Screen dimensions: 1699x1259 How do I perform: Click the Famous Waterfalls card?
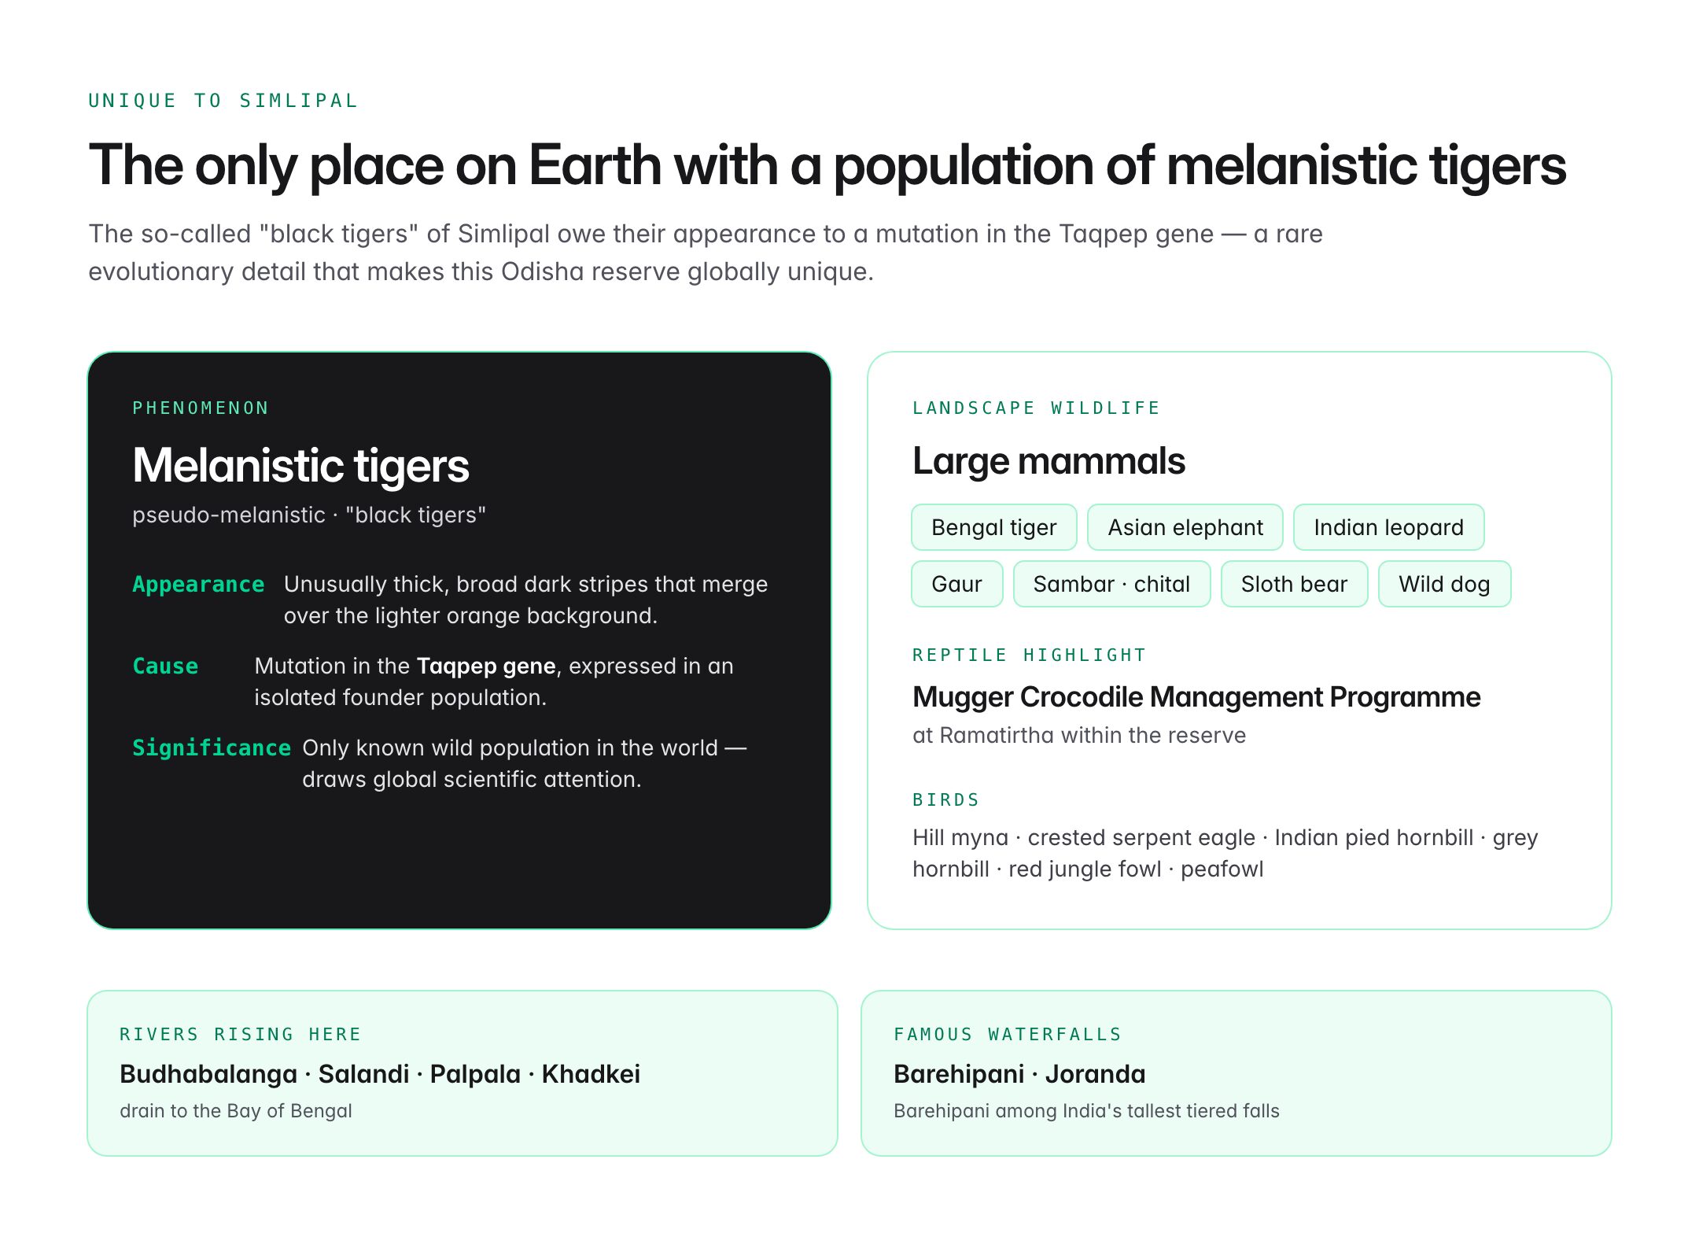[x=1236, y=1073]
